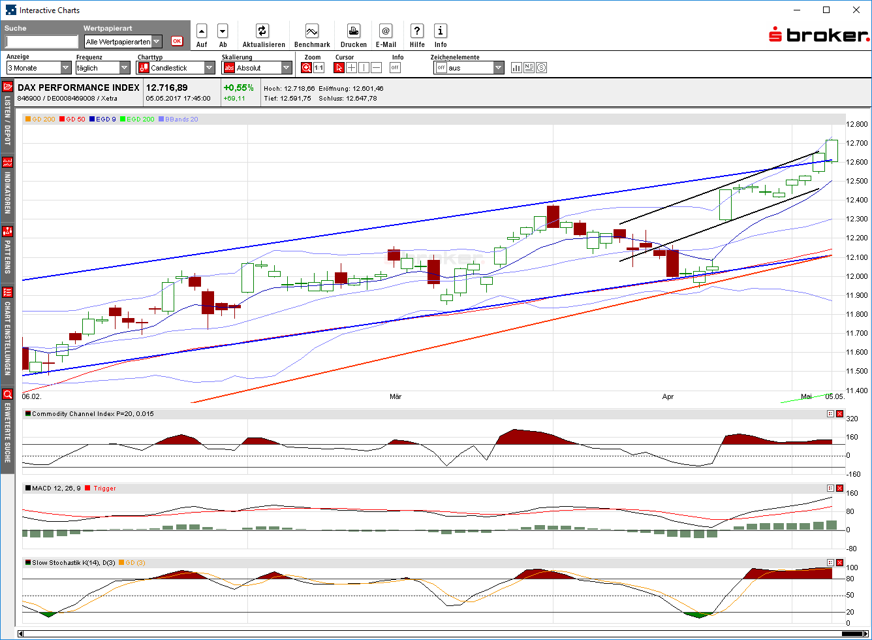Open the Benchmark comparison tool

312,31
